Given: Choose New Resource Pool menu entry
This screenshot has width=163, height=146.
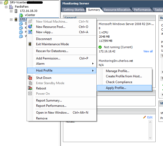Looking at the screenshot, I should pos(62,27).
